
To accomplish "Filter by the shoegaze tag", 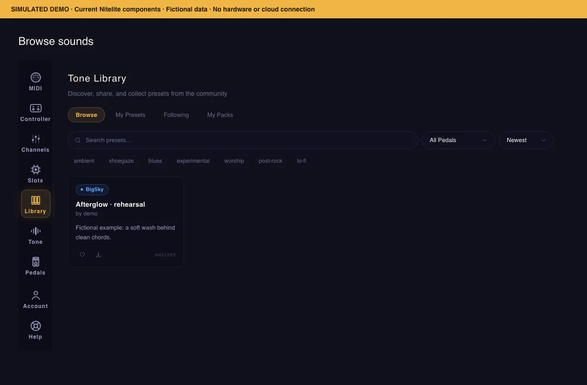I will [121, 161].
